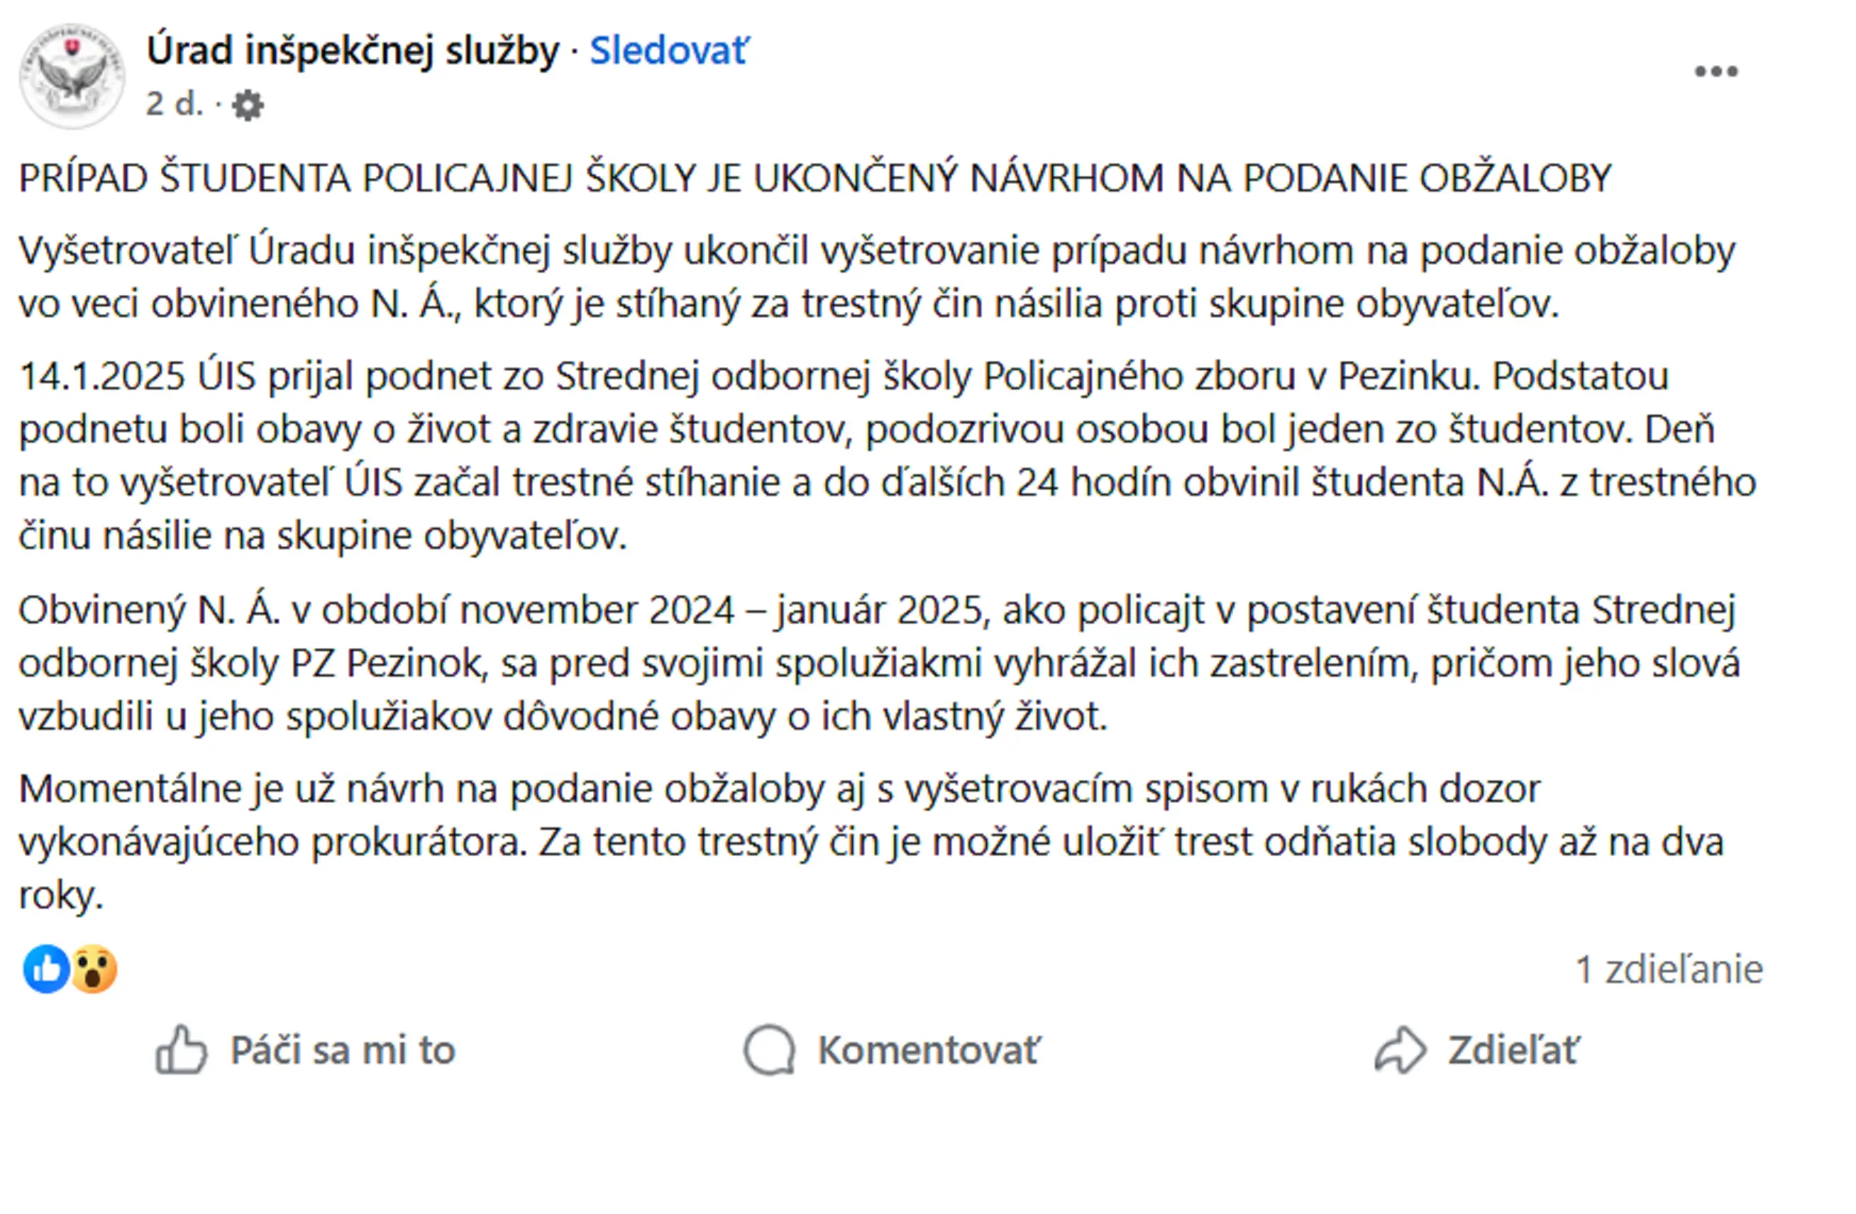This screenshot has height=1214, width=1856.
Task: Click the speech bubble comment icon
Action: (x=770, y=1049)
